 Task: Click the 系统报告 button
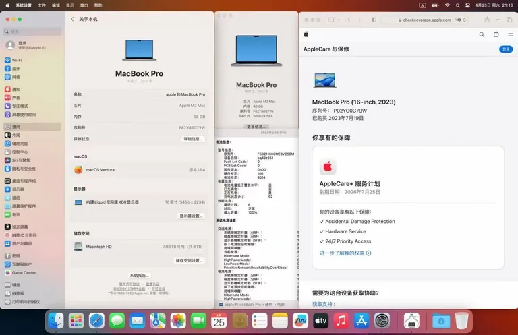tap(139, 275)
